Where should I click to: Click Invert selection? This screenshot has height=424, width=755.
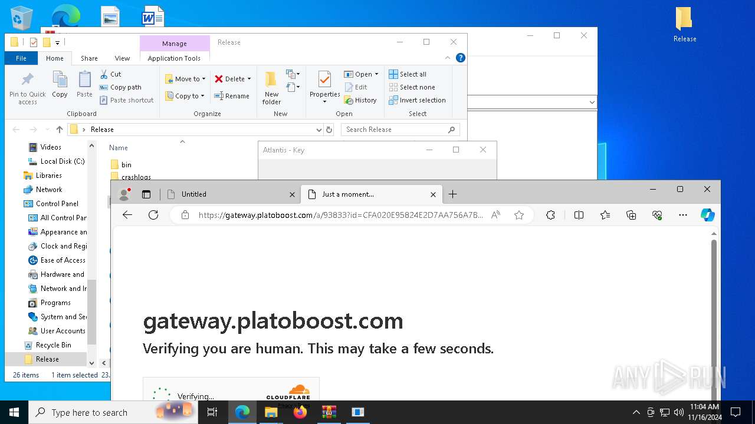(417, 100)
